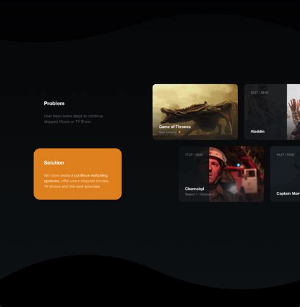Click the 'User need some steps' description
300x307 pixels.
[73, 119]
